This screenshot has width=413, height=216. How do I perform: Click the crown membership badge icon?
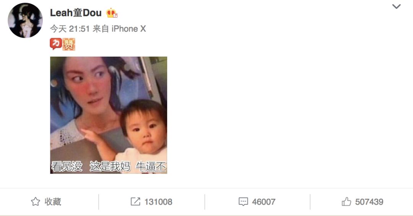point(112,13)
